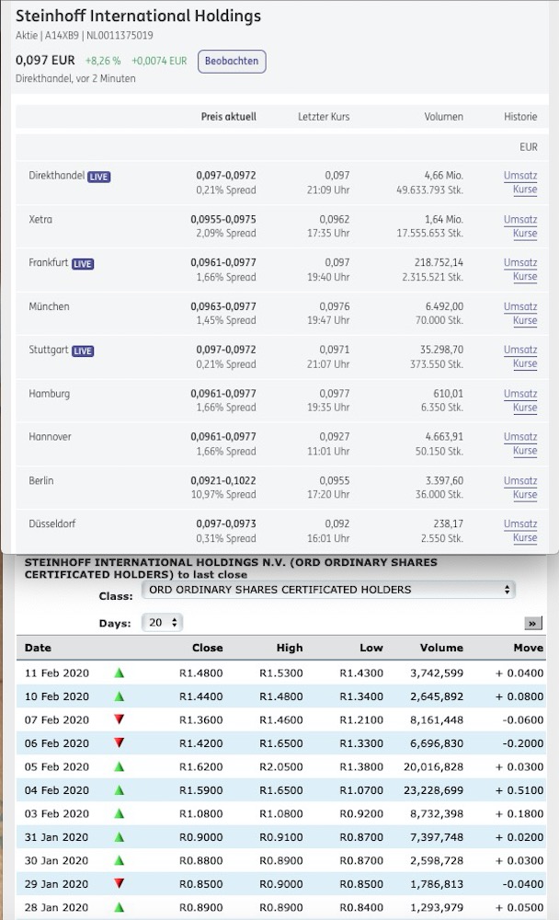Click the red down triangle for 06 Feb 2020

(x=118, y=743)
